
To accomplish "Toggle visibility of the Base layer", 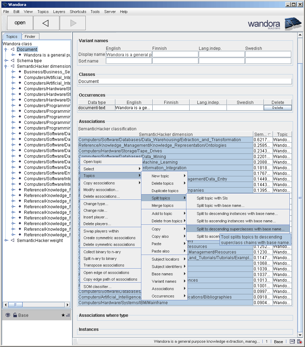I will click(8, 315).
